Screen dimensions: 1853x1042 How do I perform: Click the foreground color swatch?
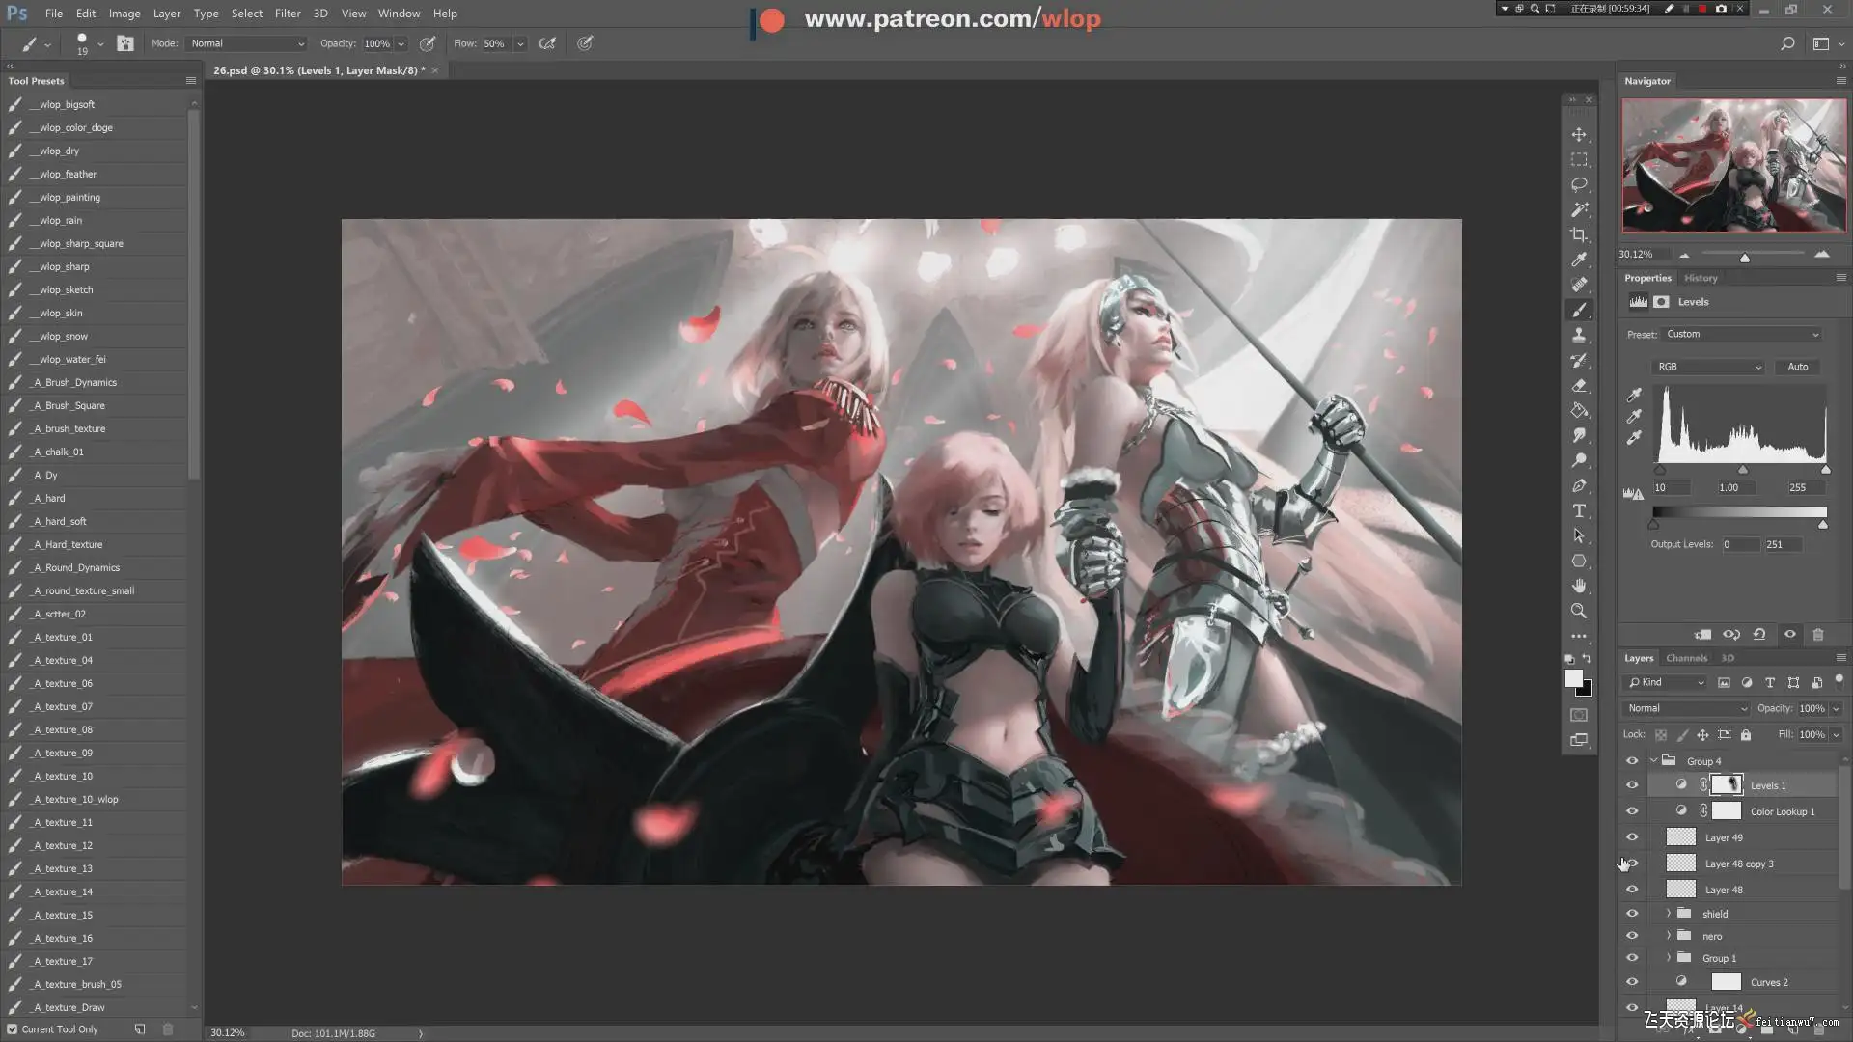1573,678
